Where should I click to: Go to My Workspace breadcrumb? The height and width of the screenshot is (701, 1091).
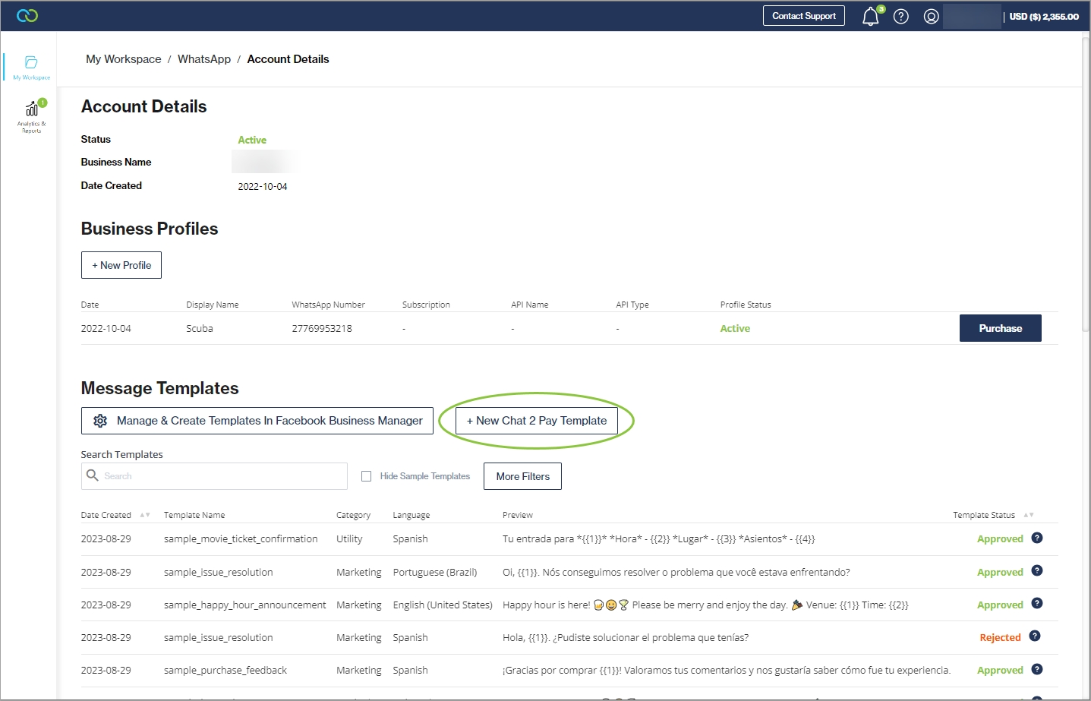[124, 59]
